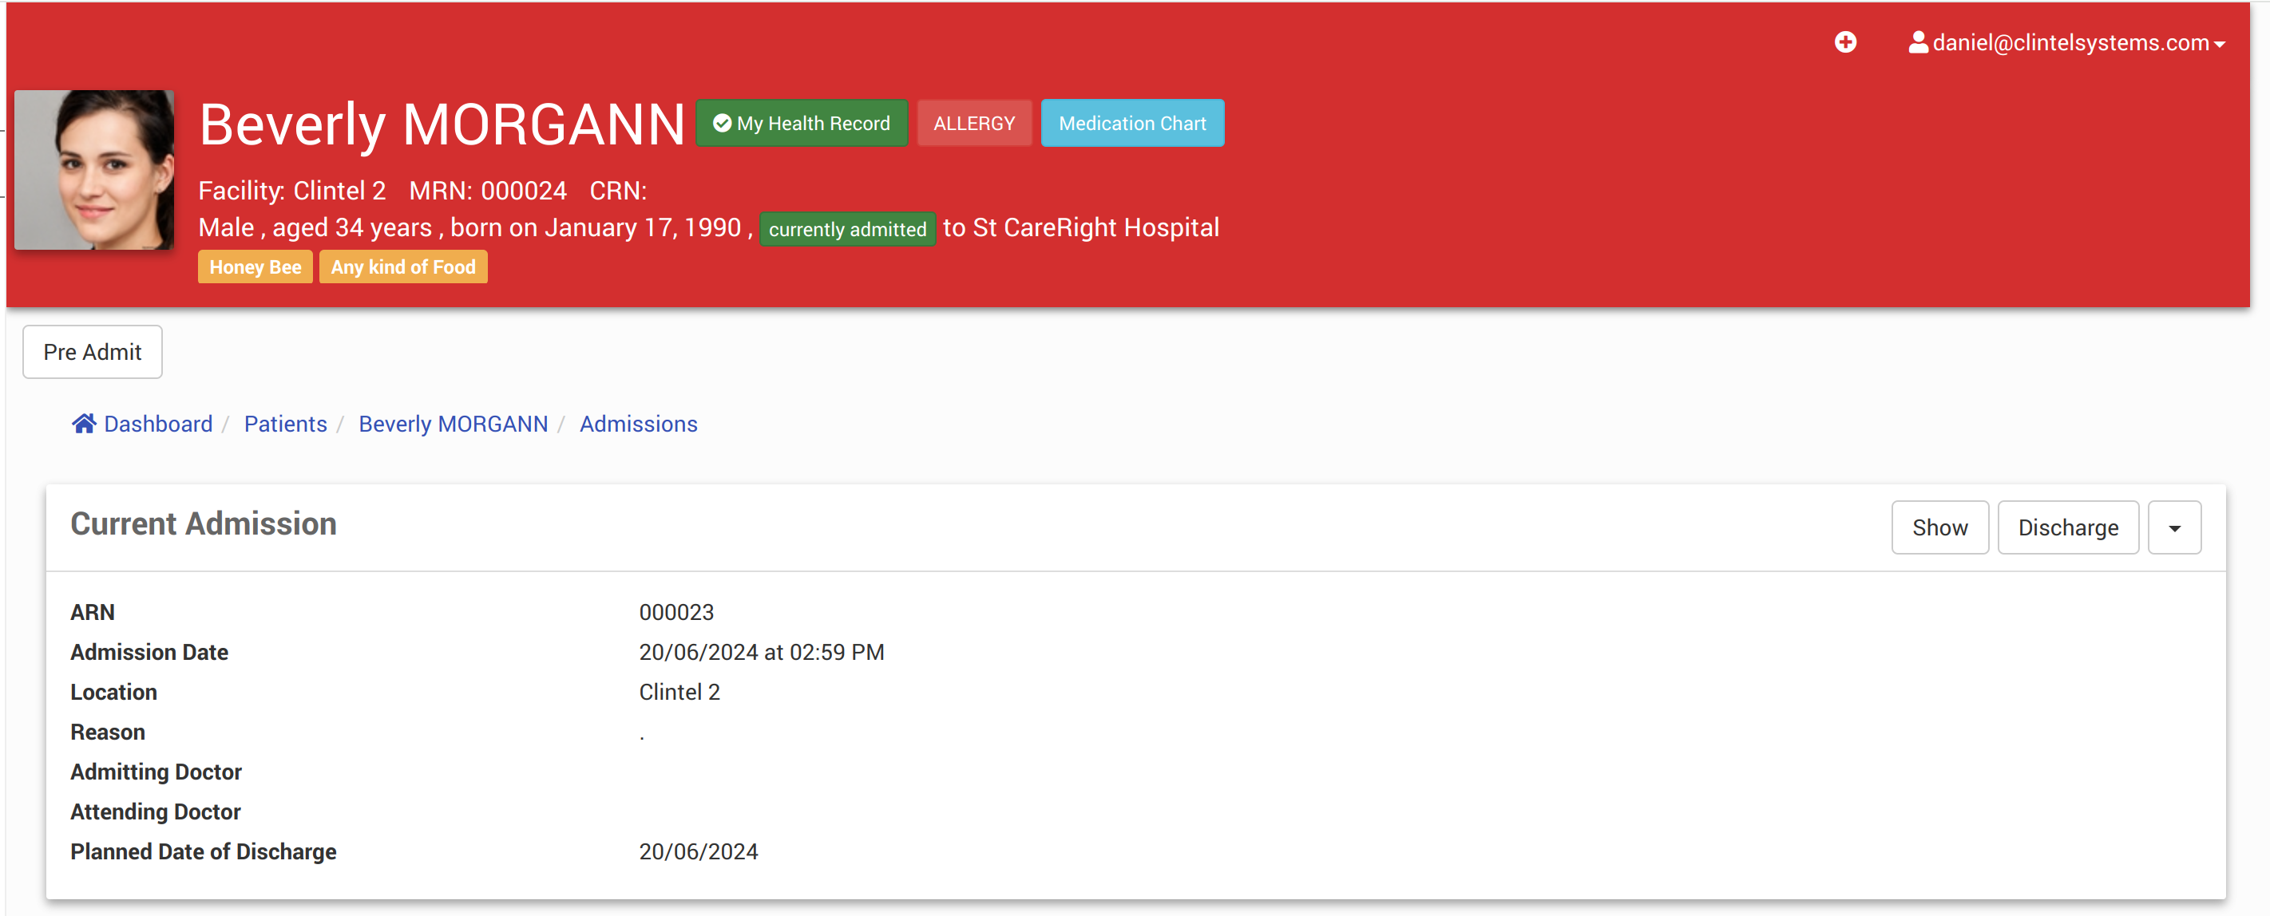This screenshot has height=916, width=2270.
Task: Open Beverly MORGANN breadcrumb link
Action: click(453, 424)
